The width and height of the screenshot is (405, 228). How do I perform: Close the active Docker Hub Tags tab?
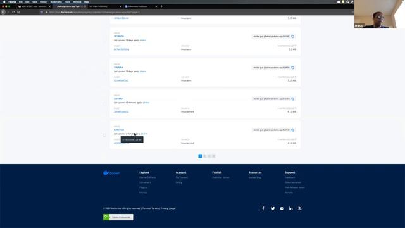coord(85,6)
